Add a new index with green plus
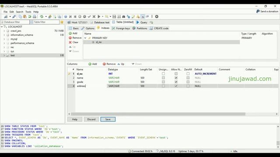The image size is (280, 157). click(73, 33)
